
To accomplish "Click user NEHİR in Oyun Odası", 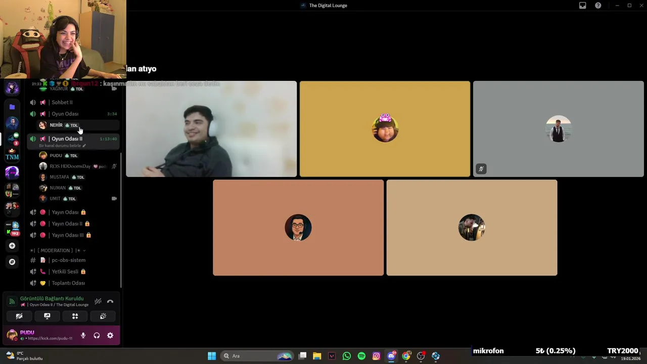I will 78,125.
